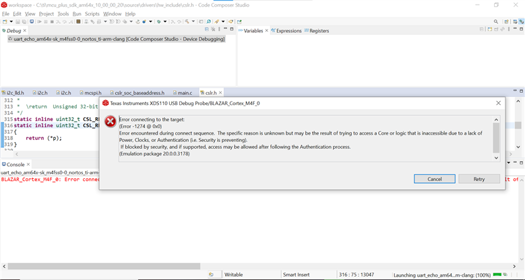Close the Variables view tab

(267, 30)
